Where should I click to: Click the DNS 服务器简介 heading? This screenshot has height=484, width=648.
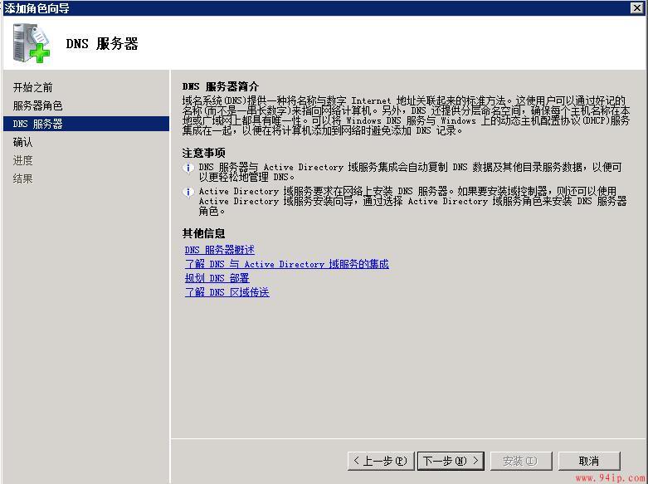[220, 86]
